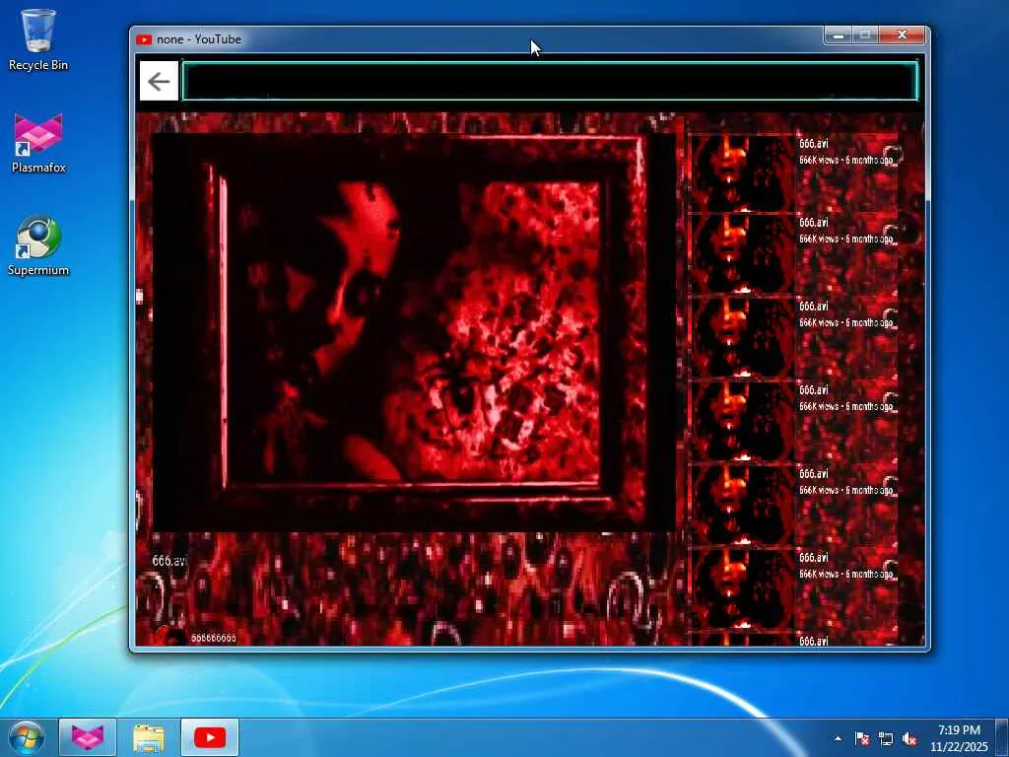1009x757 pixels.
Task: Click the topmost sidebar "666.avi" title text
Action: (x=813, y=144)
